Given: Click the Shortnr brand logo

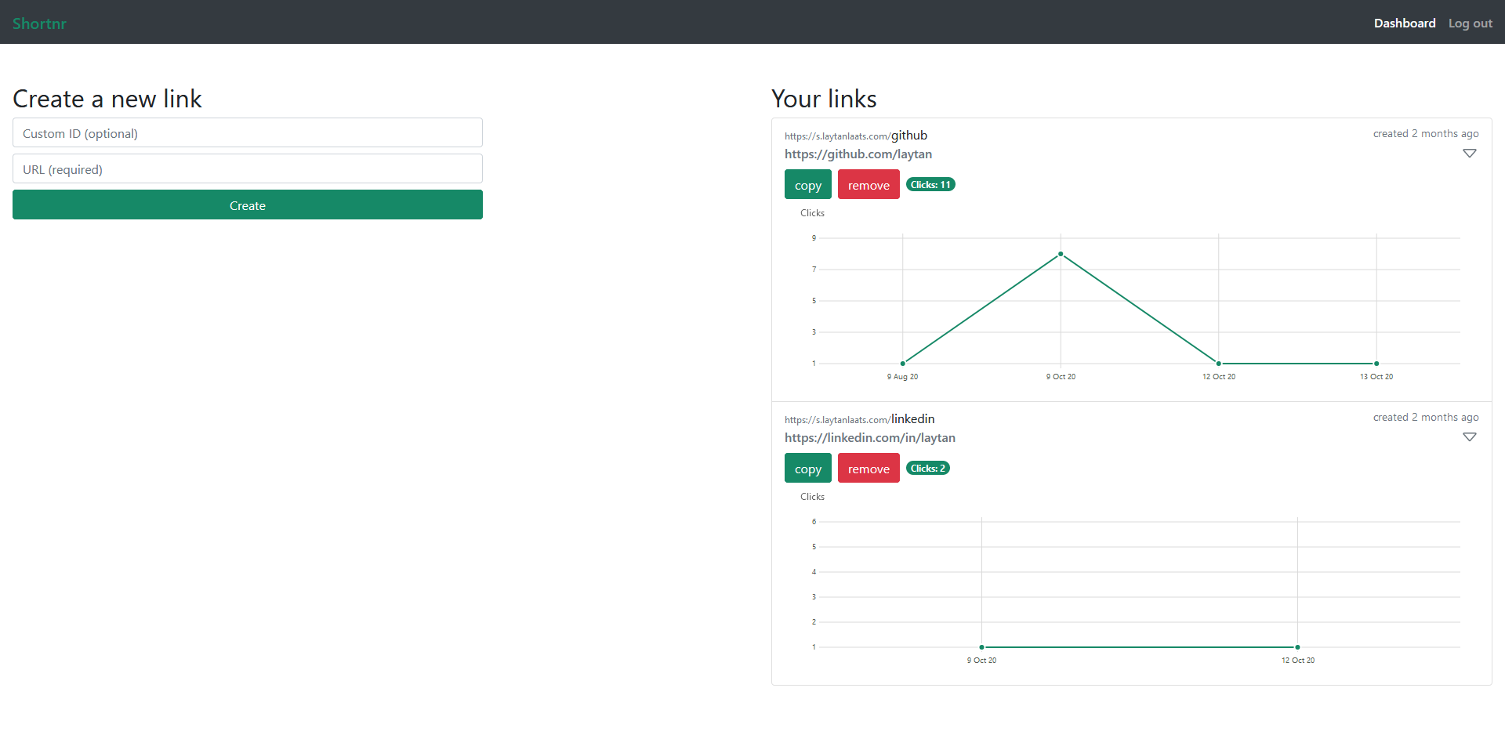Looking at the screenshot, I should tap(39, 24).
